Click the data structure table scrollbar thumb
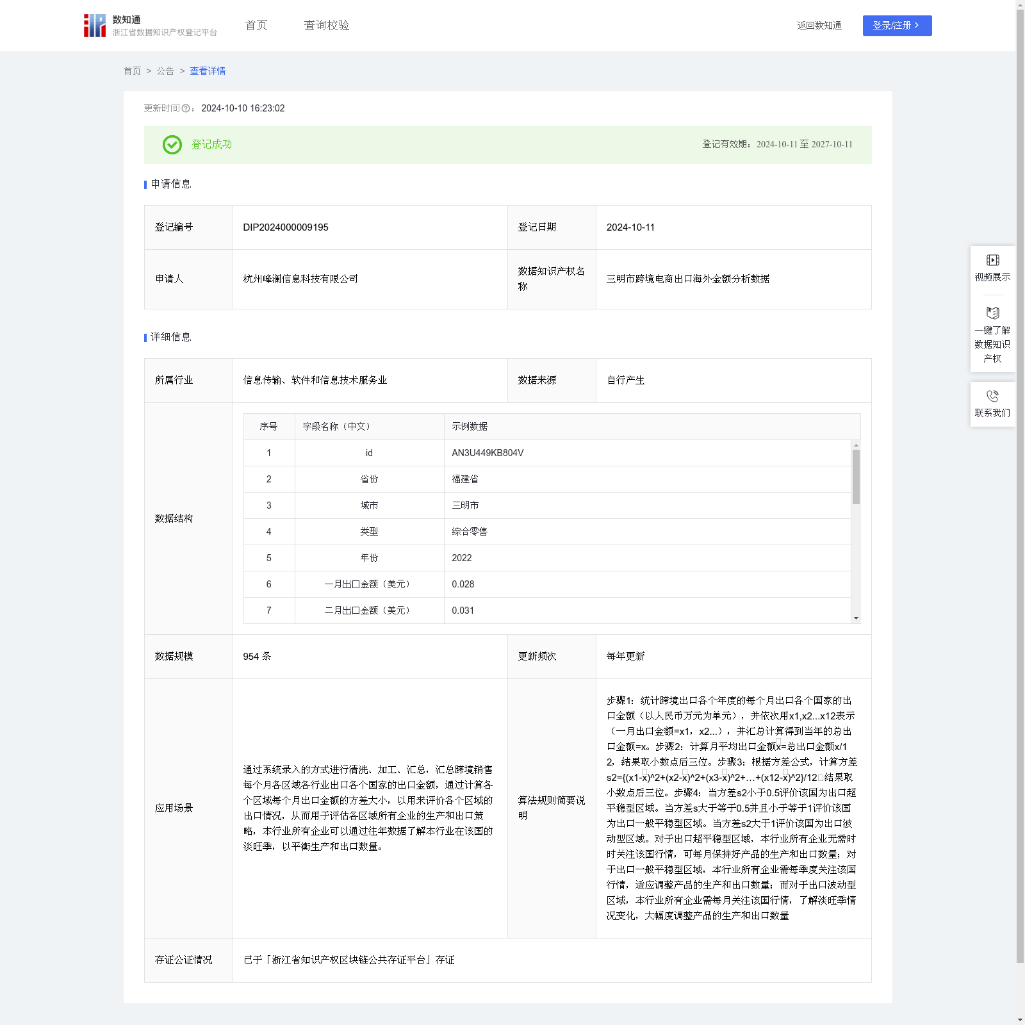Screen dimensions: 1025x1025 856,477
